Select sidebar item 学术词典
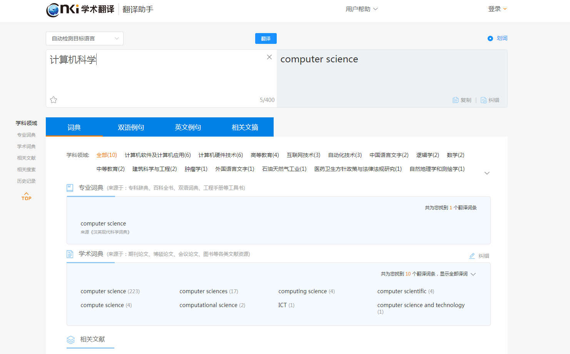The height and width of the screenshot is (354, 570). click(x=26, y=147)
